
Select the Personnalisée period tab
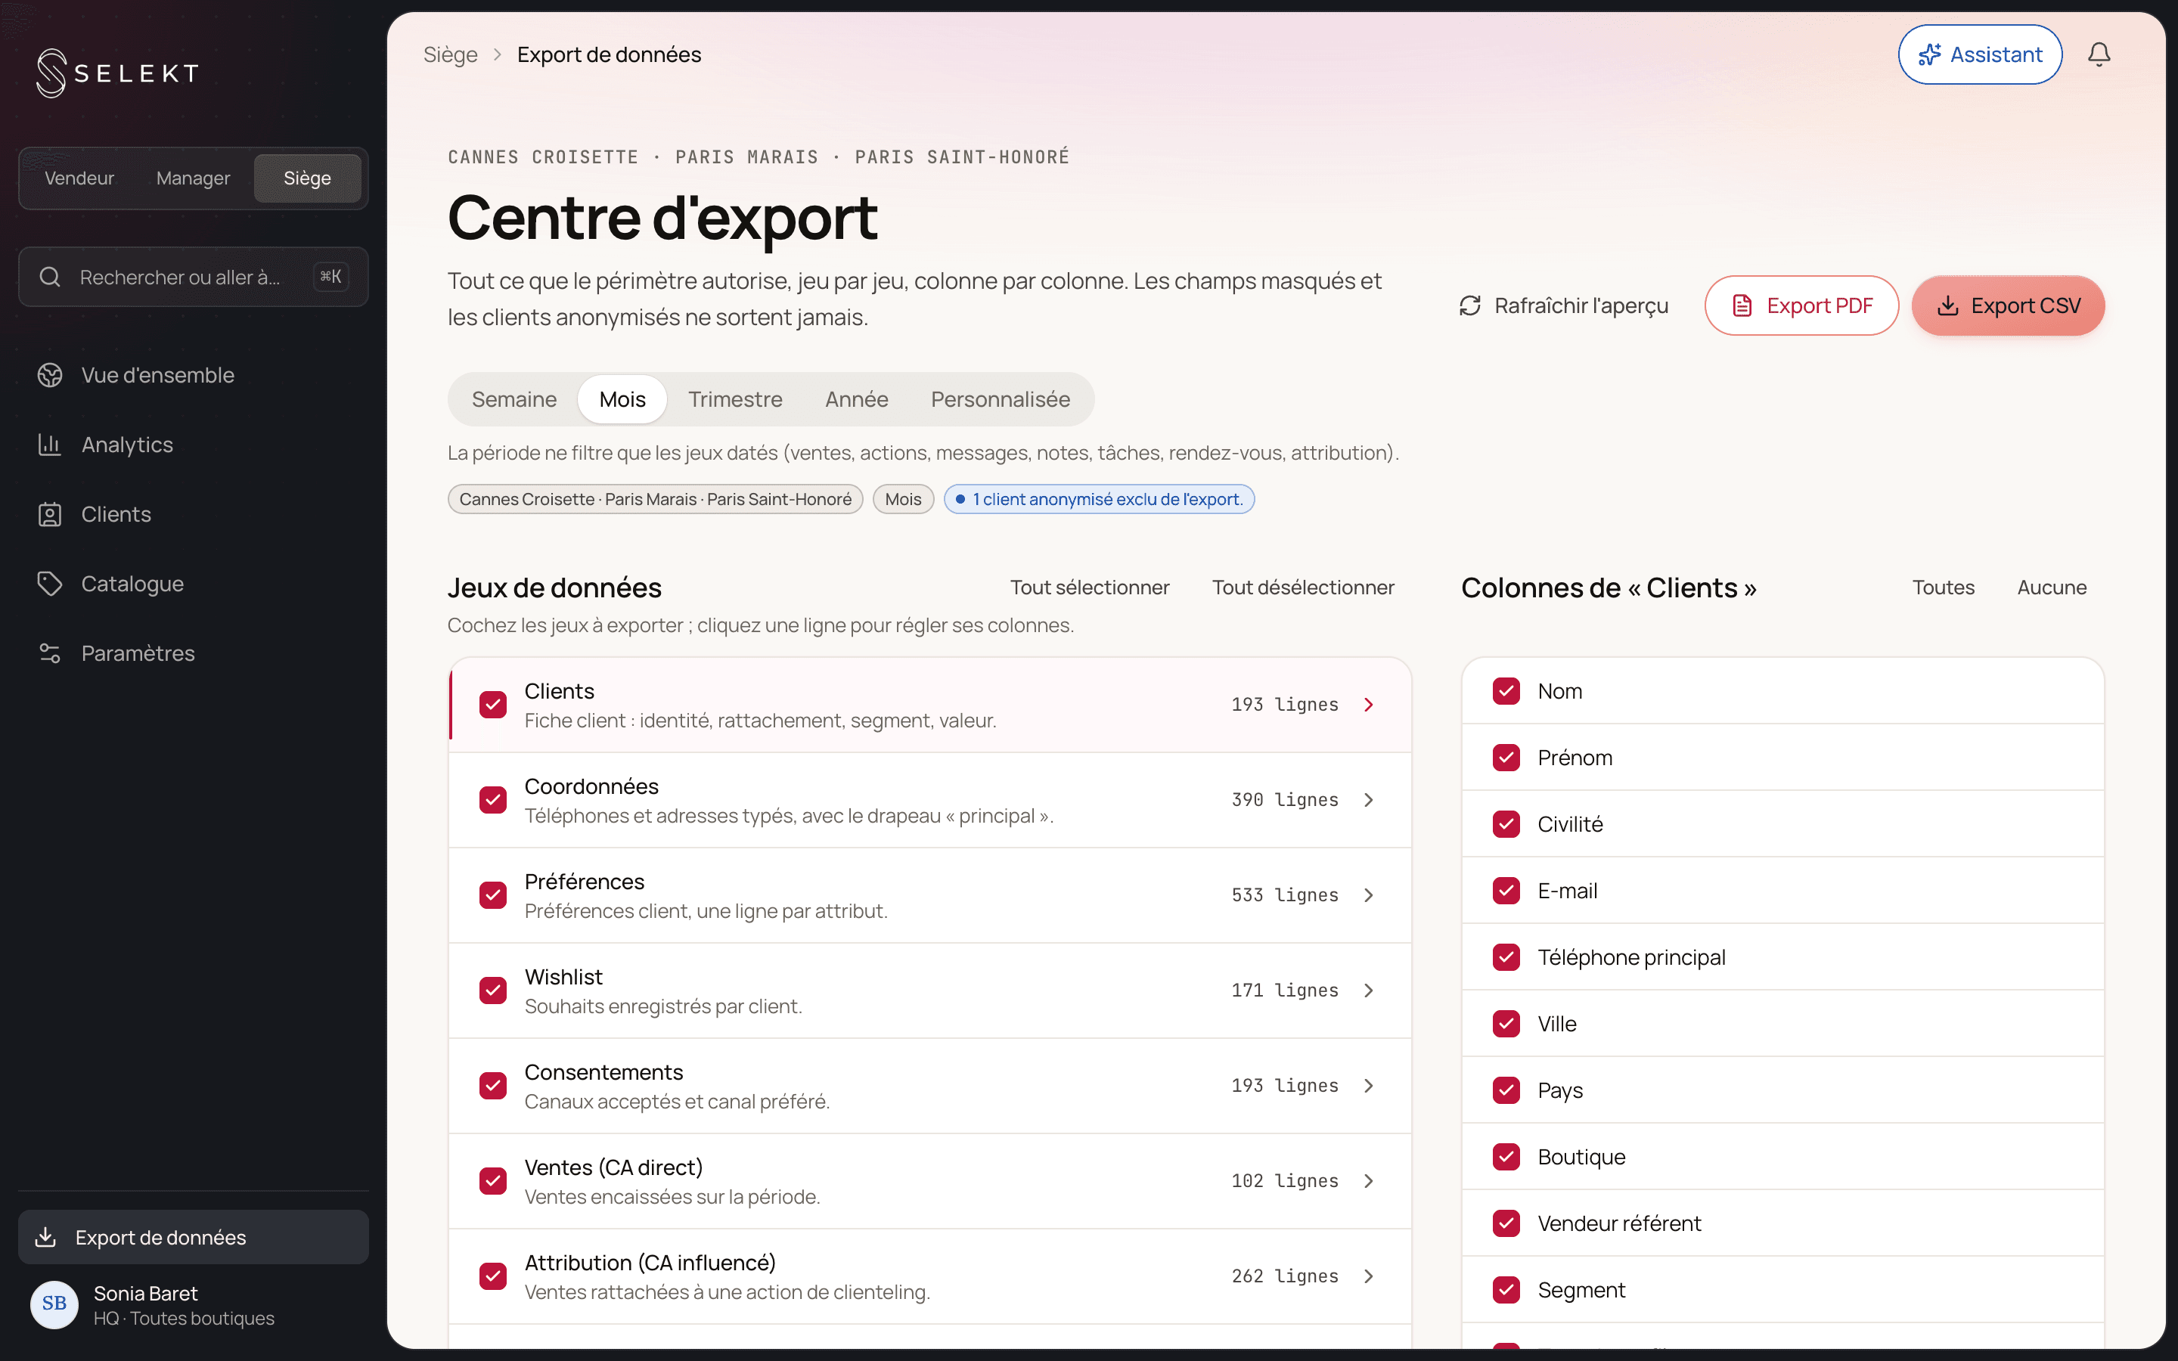click(x=1000, y=400)
